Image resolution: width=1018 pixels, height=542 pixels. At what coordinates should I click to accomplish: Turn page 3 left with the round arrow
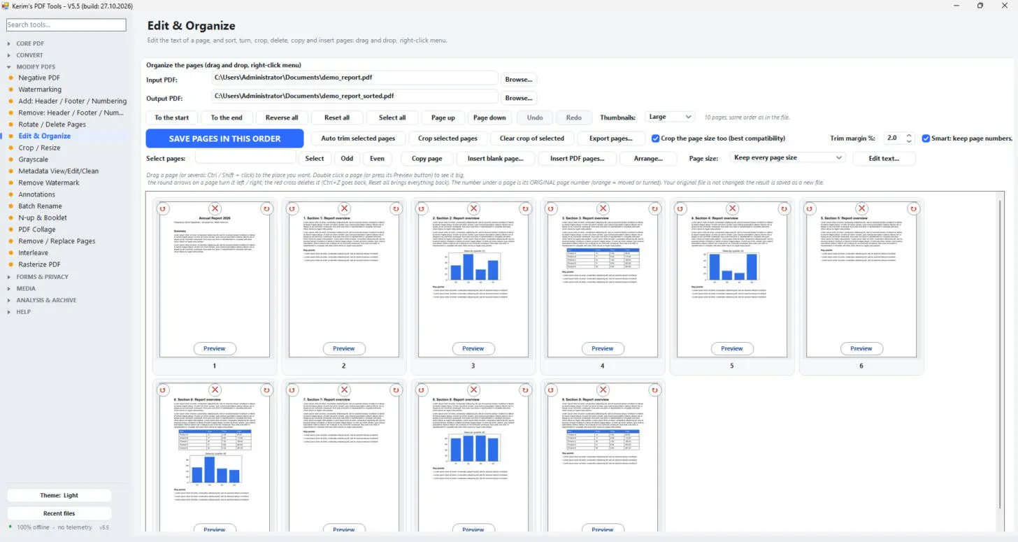coord(422,208)
